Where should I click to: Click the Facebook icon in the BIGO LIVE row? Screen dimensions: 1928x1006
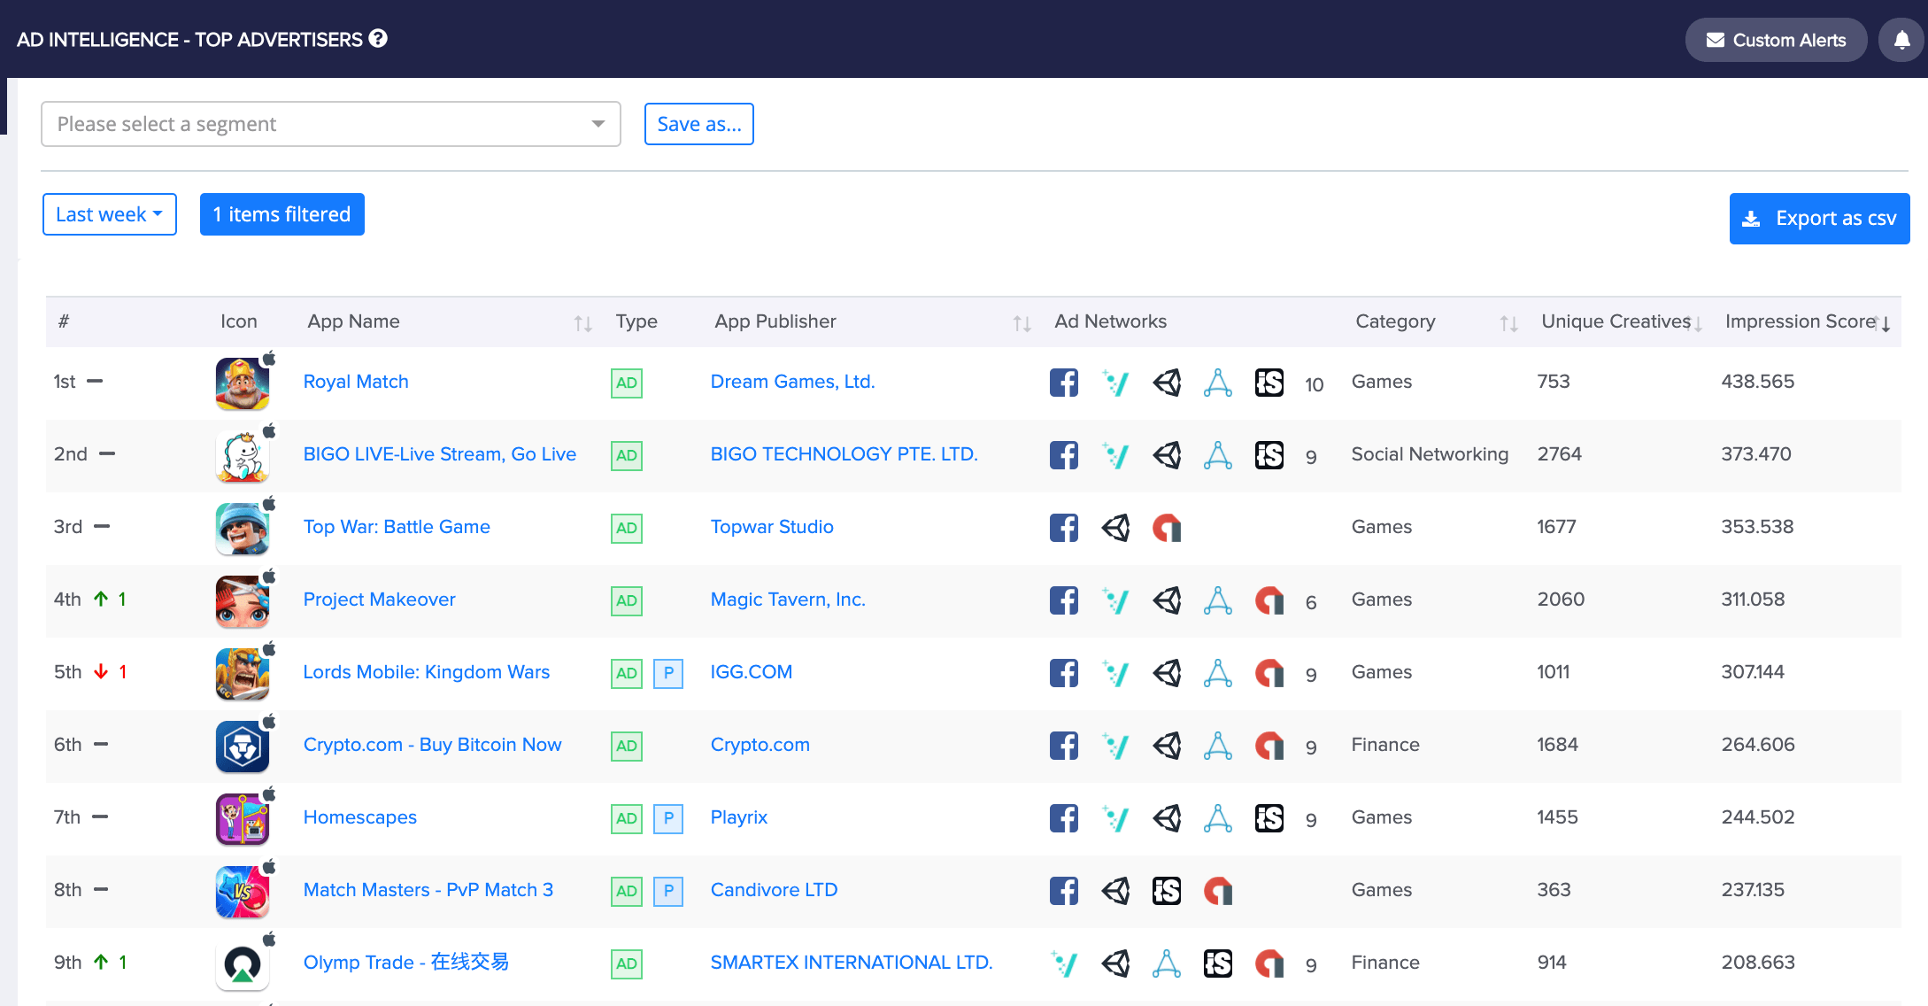(x=1064, y=455)
